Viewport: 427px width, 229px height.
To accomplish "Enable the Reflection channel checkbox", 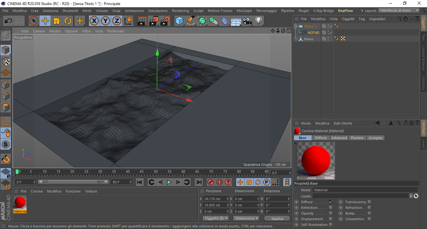I will pos(331,208).
